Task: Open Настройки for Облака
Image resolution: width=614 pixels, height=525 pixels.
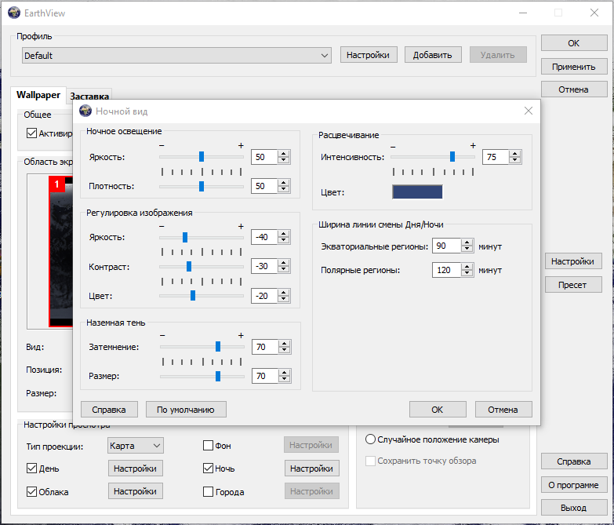Action: pos(136,491)
